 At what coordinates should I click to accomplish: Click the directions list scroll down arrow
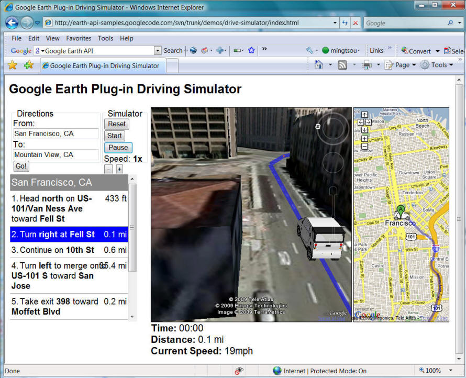point(132,317)
